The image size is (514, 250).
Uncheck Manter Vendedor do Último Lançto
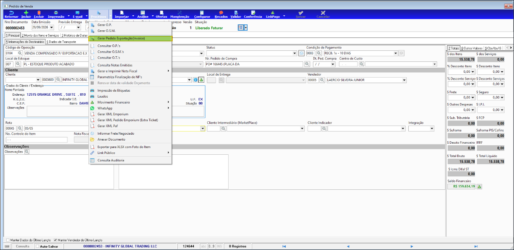pos(55,240)
